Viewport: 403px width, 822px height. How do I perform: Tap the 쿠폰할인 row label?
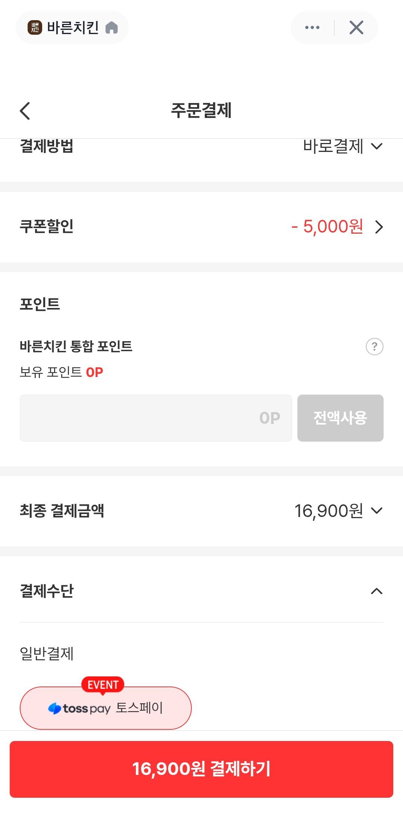click(x=47, y=226)
